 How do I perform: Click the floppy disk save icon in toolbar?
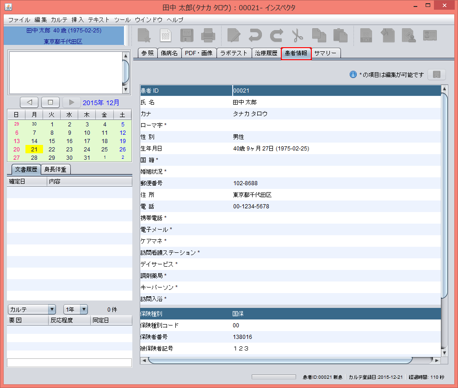click(186, 36)
